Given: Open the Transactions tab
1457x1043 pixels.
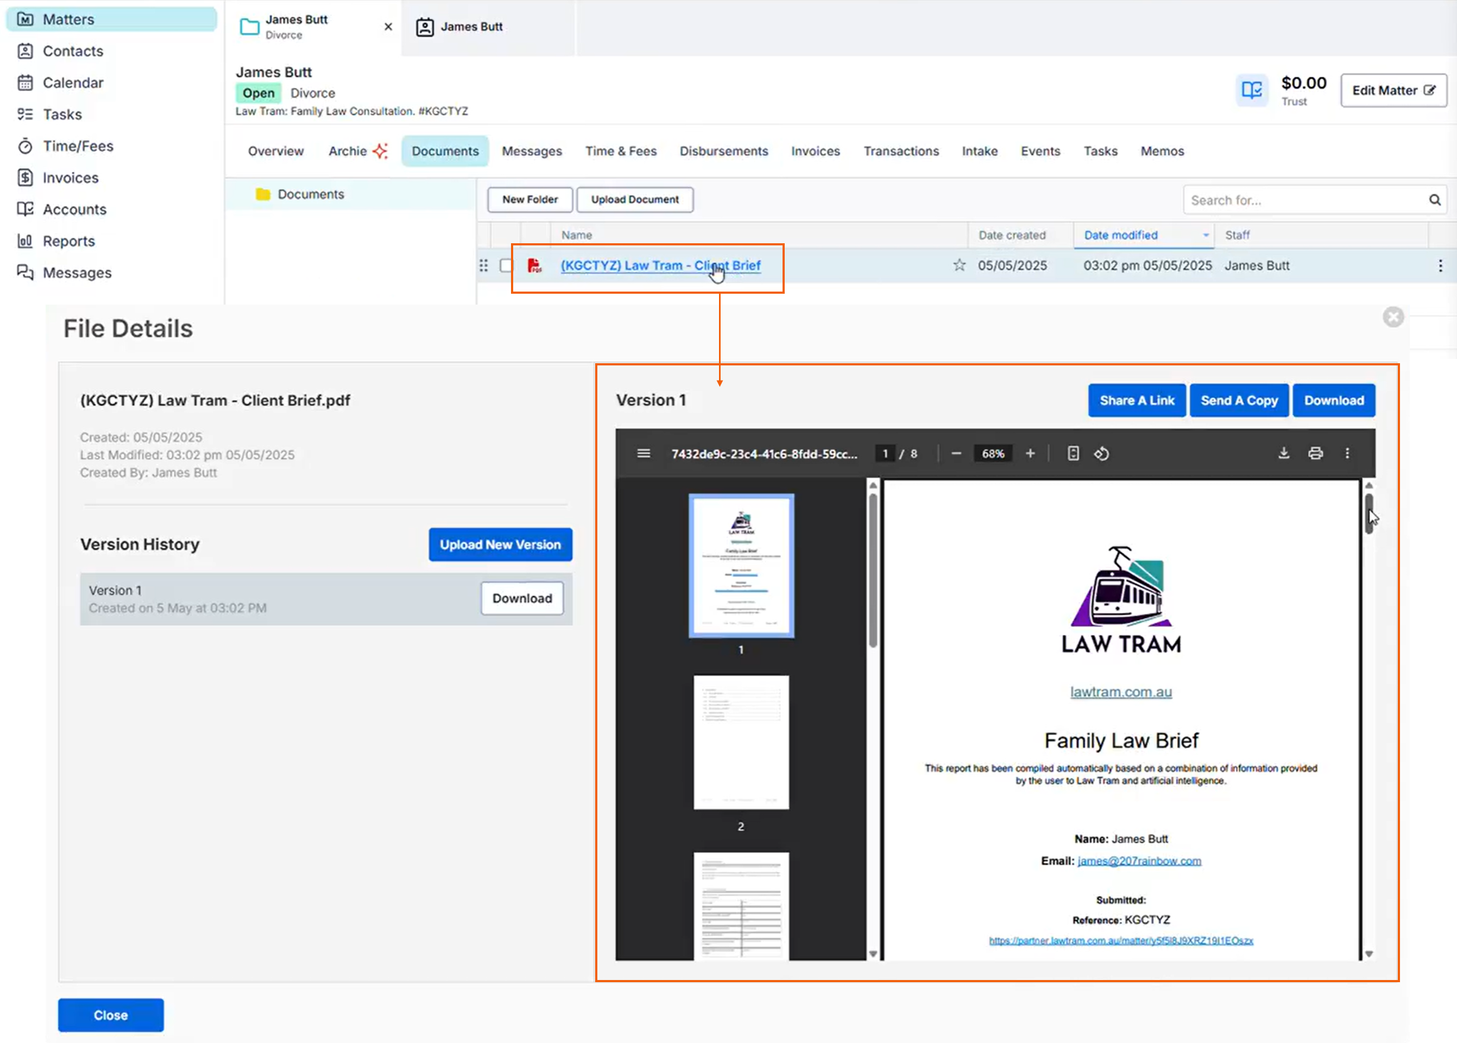Looking at the screenshot, I should [x=901, y=151].
